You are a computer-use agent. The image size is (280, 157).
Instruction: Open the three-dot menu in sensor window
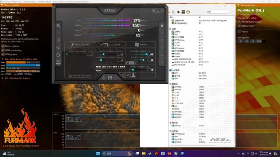232,12
